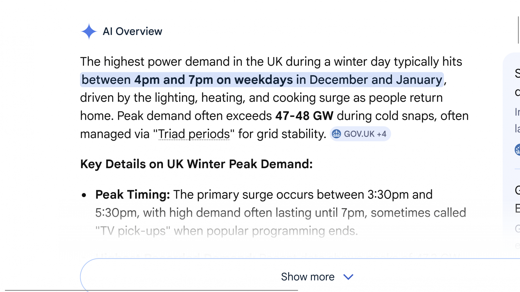
Task: Collapse the AI Overview panel via Show more arrow
Action: tap(348, 277)
